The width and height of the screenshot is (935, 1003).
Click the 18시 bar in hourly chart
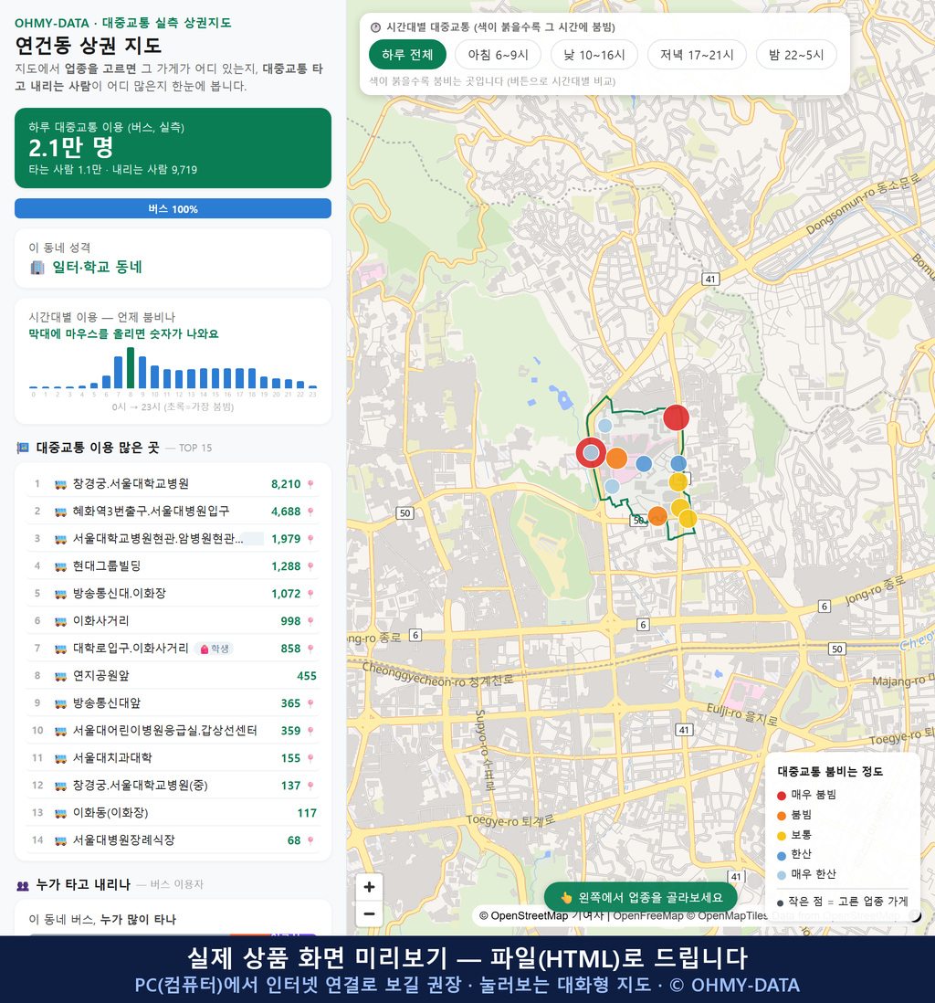252,379
